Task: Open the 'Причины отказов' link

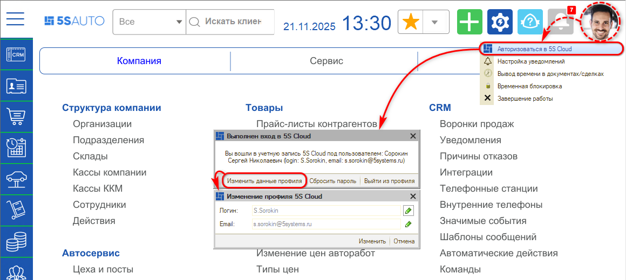Action: coord(479,156)
